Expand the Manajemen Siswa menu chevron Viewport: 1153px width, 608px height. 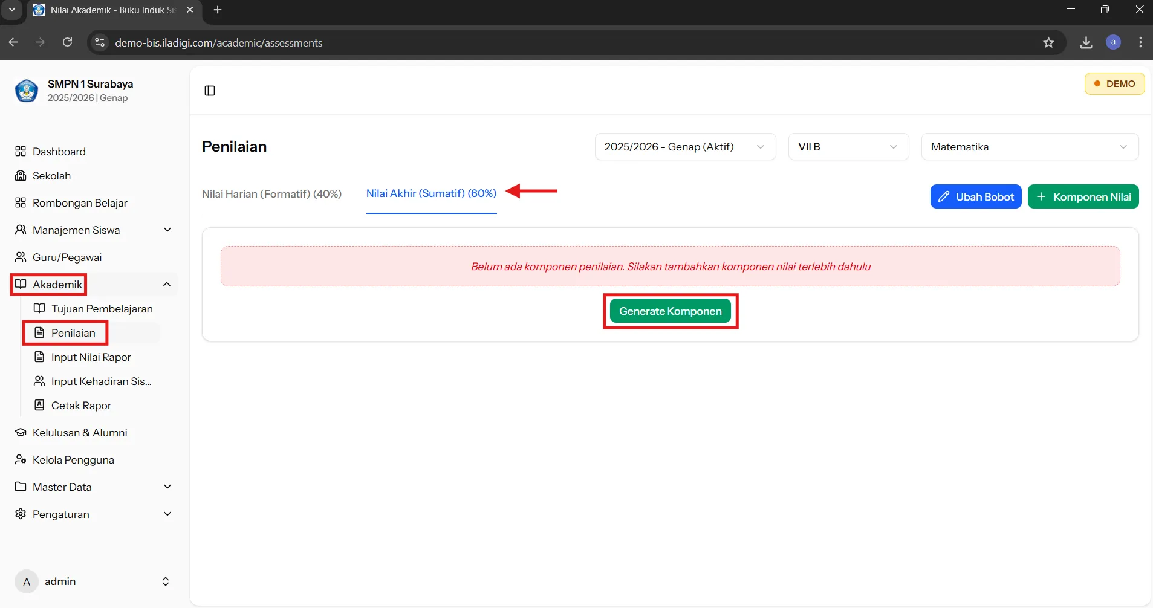(x=167, y=230)
